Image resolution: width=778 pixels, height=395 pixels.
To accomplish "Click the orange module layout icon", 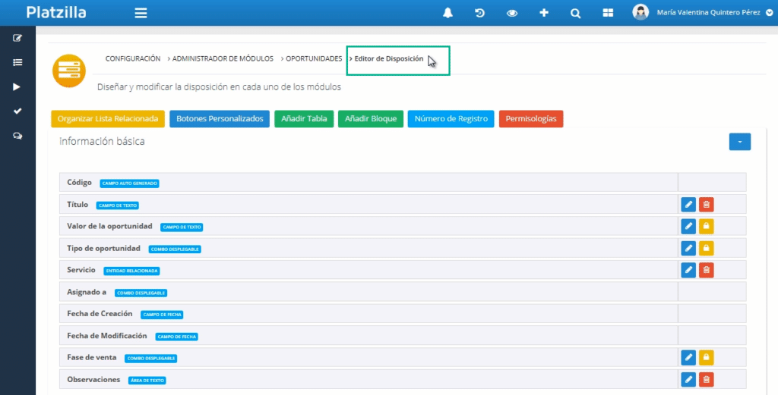I will [x=69, y=71].
